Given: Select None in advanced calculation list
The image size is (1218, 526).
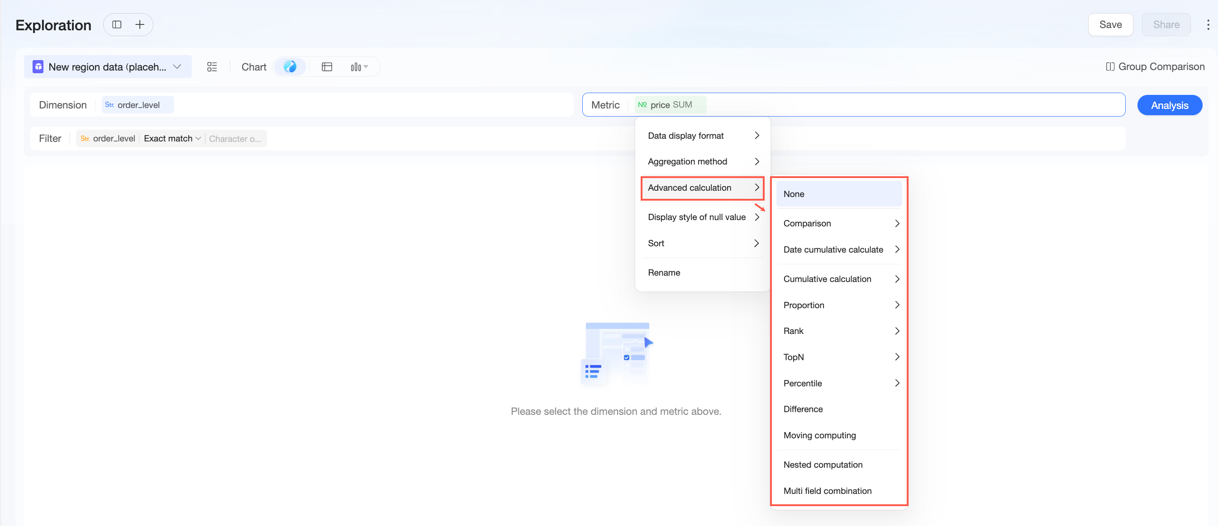Looking at the screenshot, I should point(839,194).
